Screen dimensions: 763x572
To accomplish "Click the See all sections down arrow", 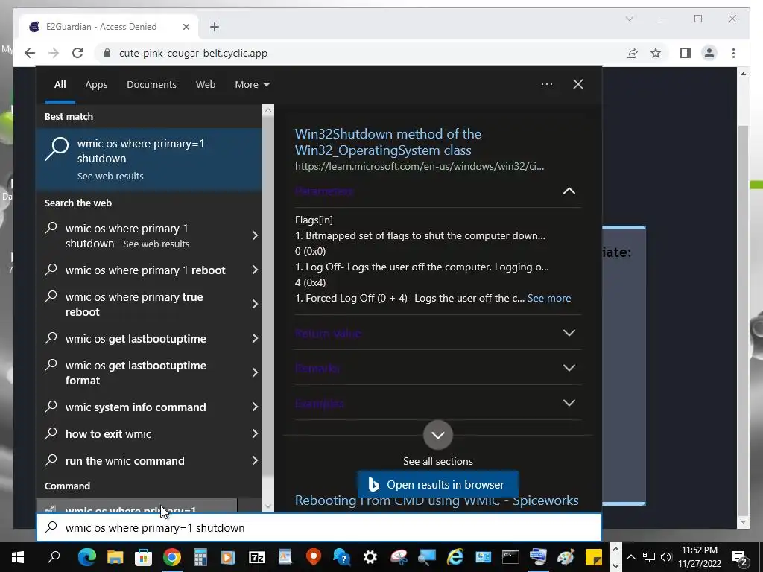I will (438, 435).
